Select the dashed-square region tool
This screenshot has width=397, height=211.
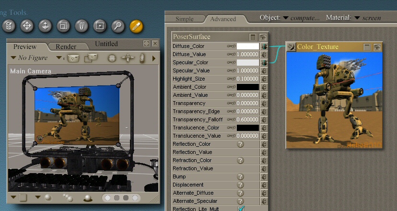(x=100, y=26)
